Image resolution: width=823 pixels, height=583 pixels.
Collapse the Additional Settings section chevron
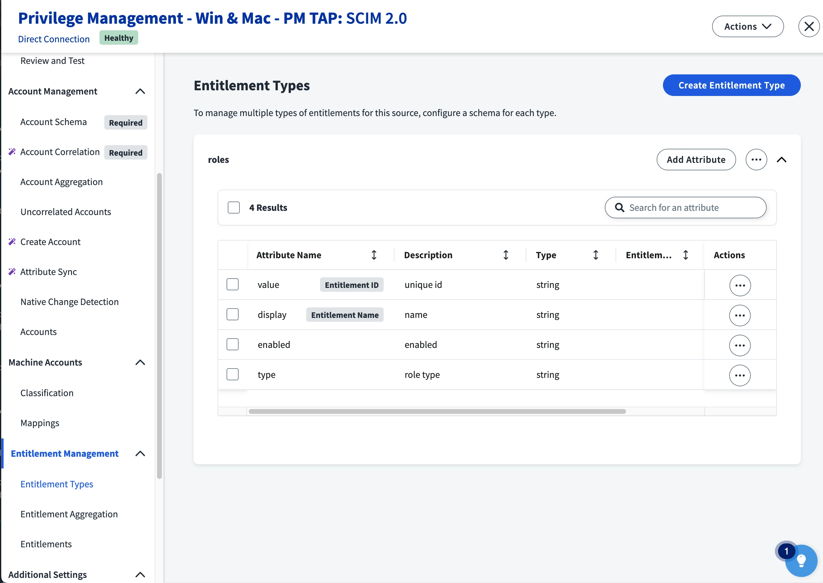tap(140, 575)
